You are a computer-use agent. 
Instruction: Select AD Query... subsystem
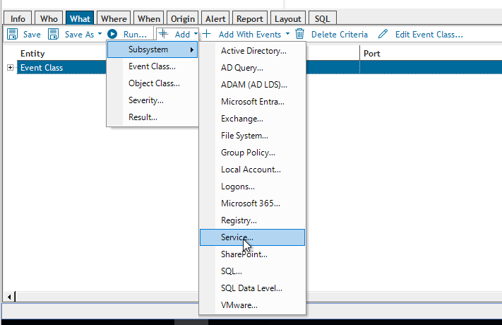pos(252,68)
